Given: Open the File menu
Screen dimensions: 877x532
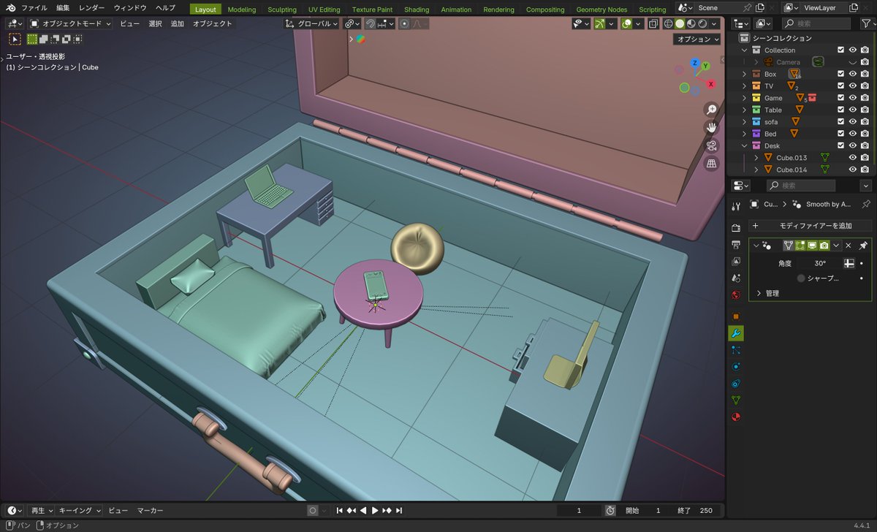Looking at the screenshot, I should pyautogui.click(x=34, y=8).
